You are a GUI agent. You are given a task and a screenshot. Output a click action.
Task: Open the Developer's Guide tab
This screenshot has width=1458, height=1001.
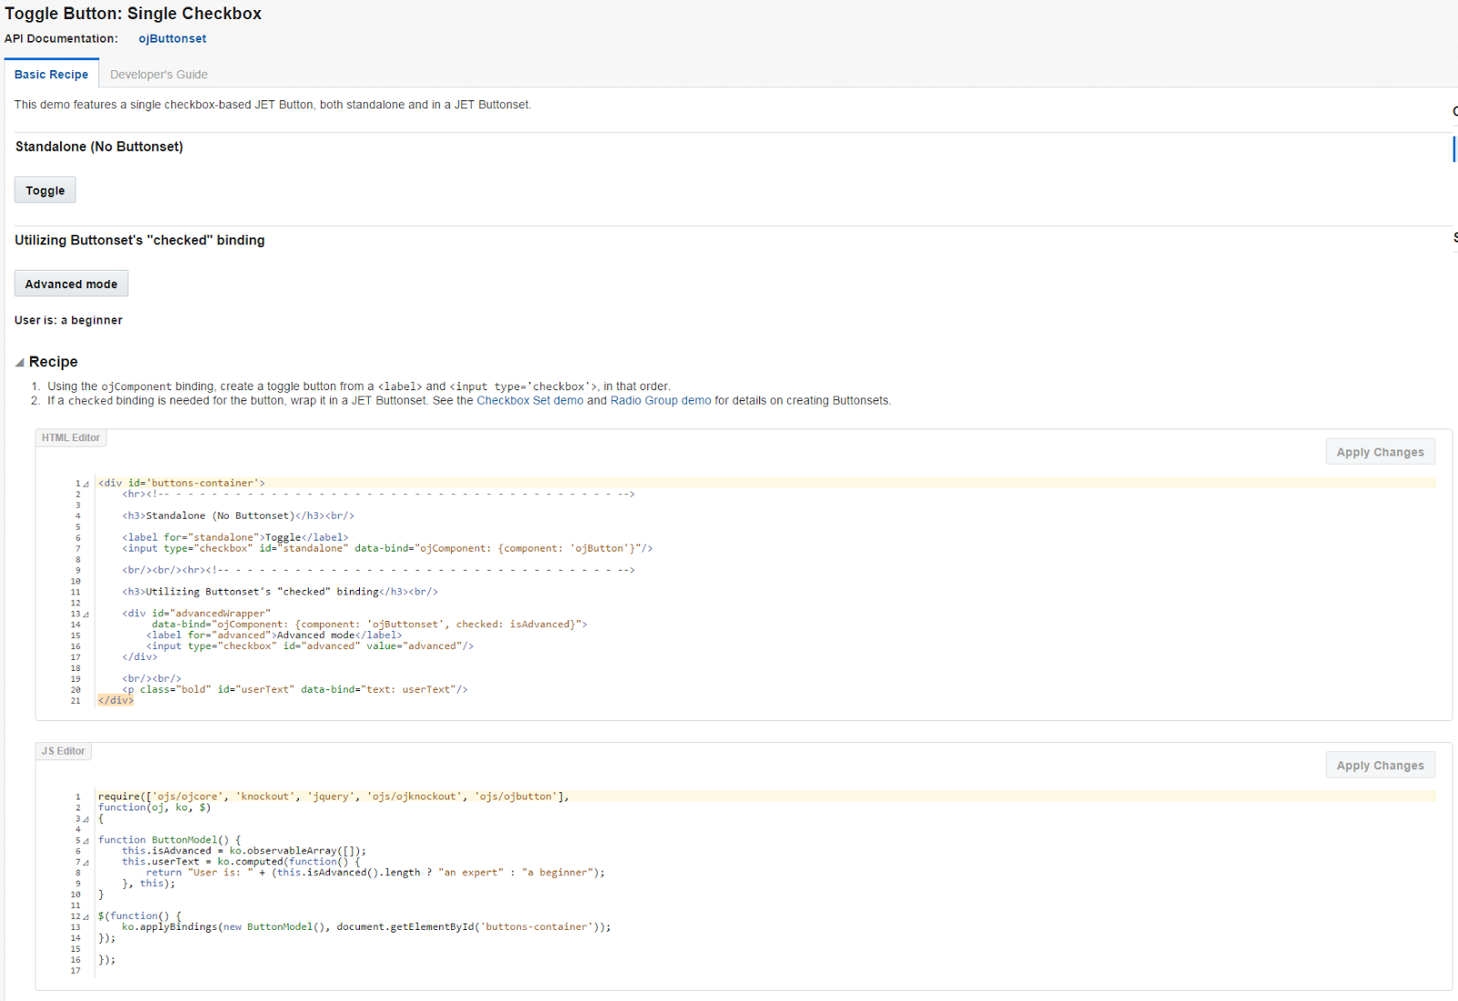(x=159, y=75)
